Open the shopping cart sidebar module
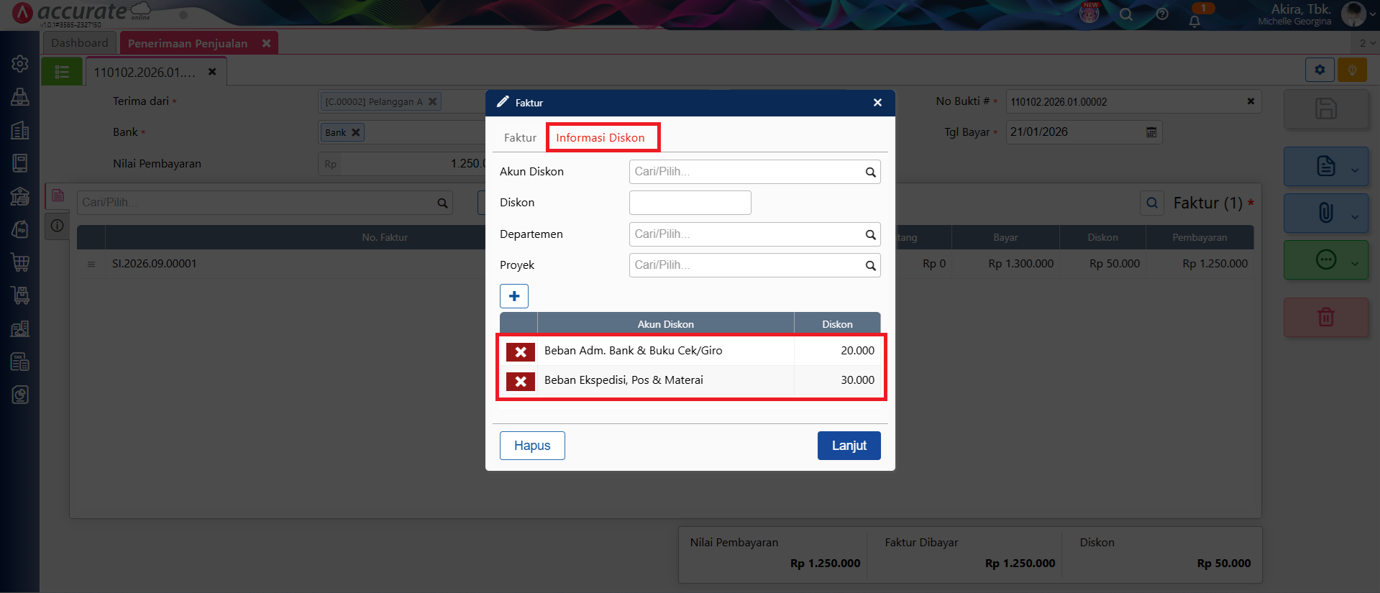This screenshot has height=593, width=1380. pos(20,262)
